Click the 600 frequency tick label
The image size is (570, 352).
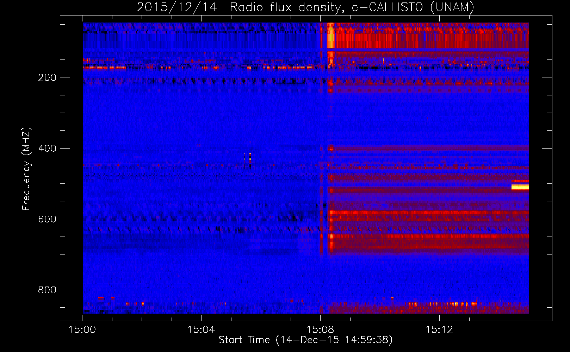[x=47, y=219]
